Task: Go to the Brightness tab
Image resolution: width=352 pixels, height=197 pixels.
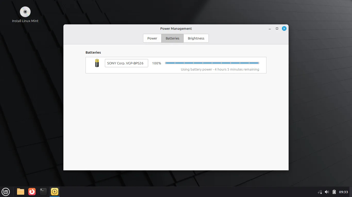Action: [x=196, y=38]
